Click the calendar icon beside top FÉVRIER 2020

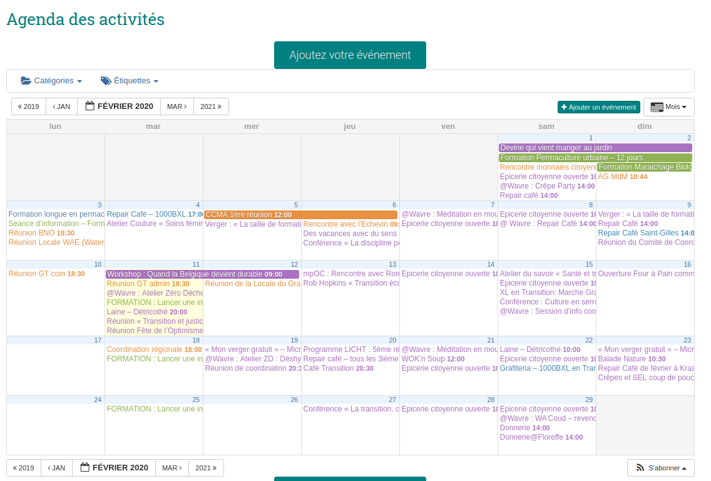[x=90, y=106]
